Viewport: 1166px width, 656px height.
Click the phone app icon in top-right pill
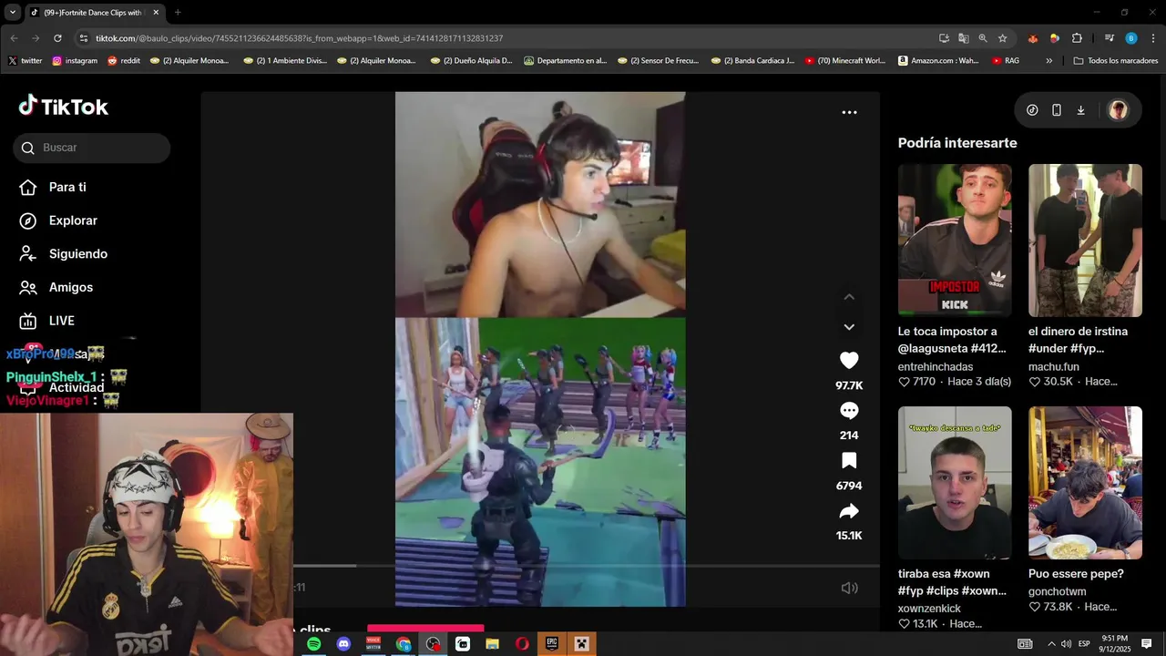(1057, 110)
